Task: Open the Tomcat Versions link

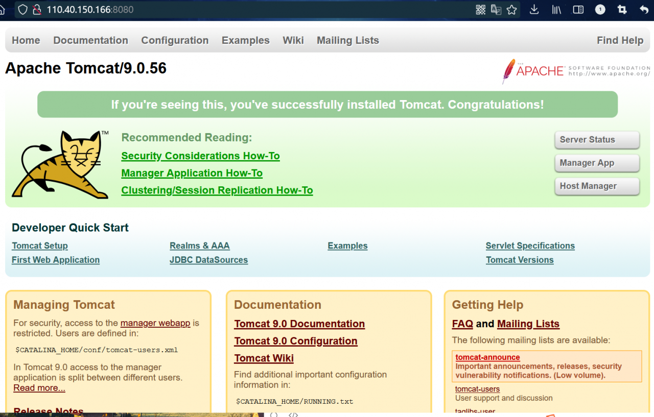Action: click(520, 260)
